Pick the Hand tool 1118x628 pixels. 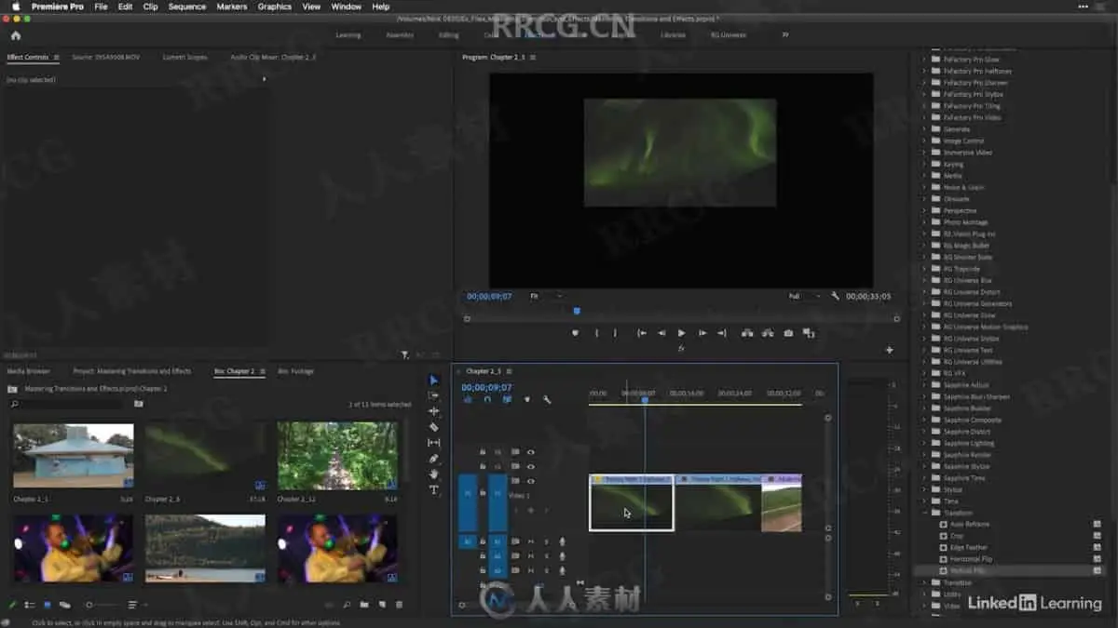coord(433,474)
